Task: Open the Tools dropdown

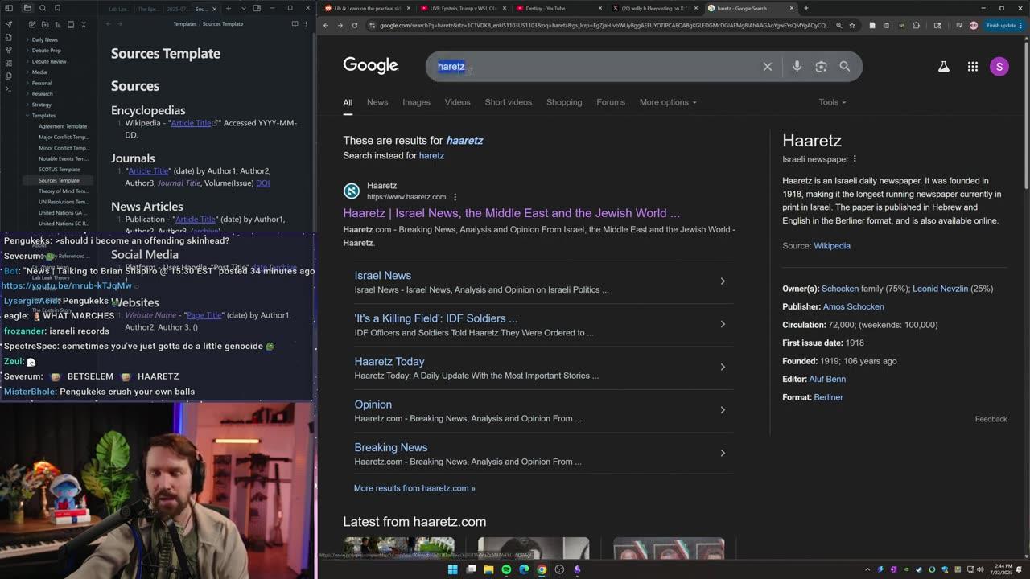Action: (832, 102)
